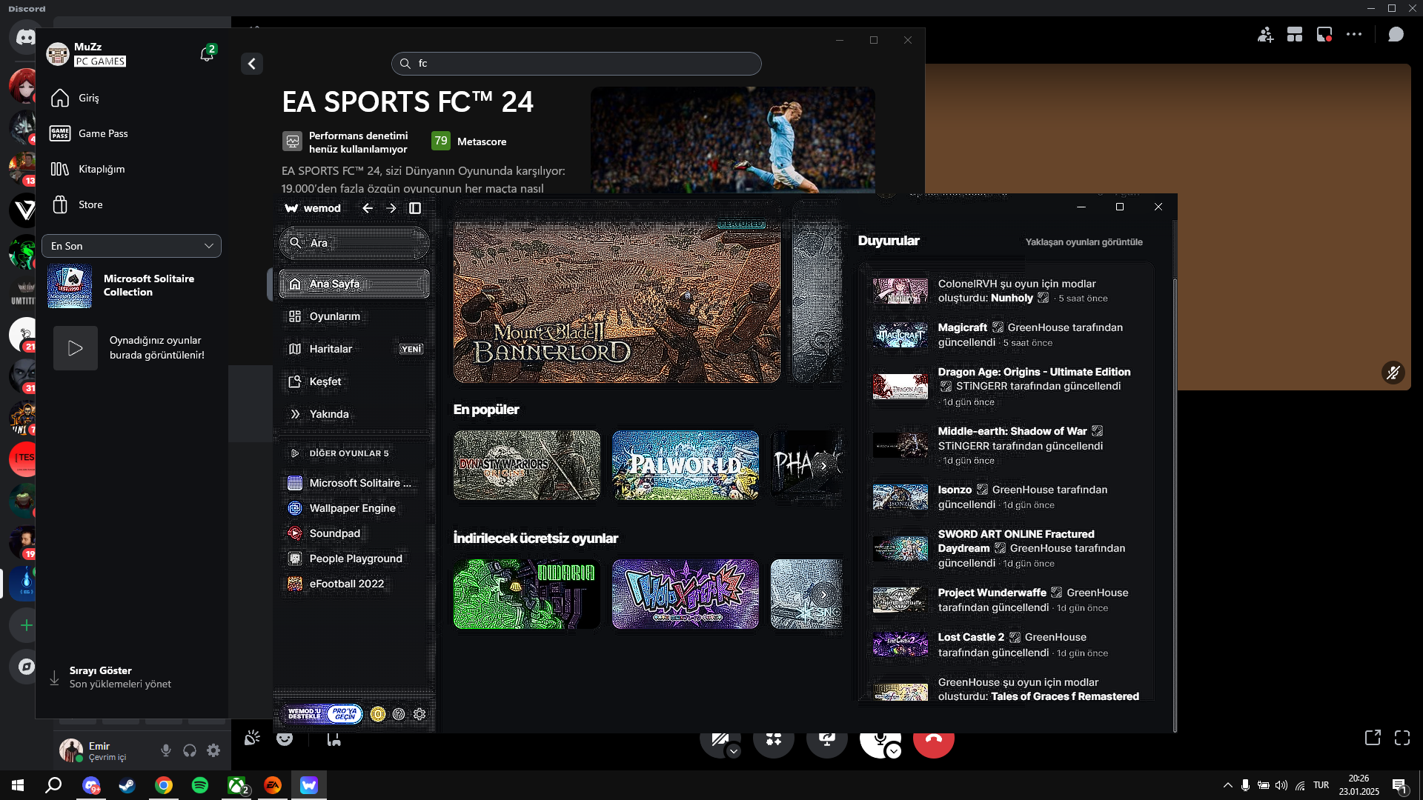This screenshot has height=800, width=1423.
Task: Open Microsoft Solitaire Collection in Xbox recent list
Action: pyautogui.click(x=132, y=286)
